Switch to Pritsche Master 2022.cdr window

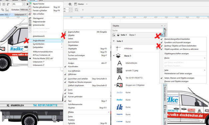point(43,59)
